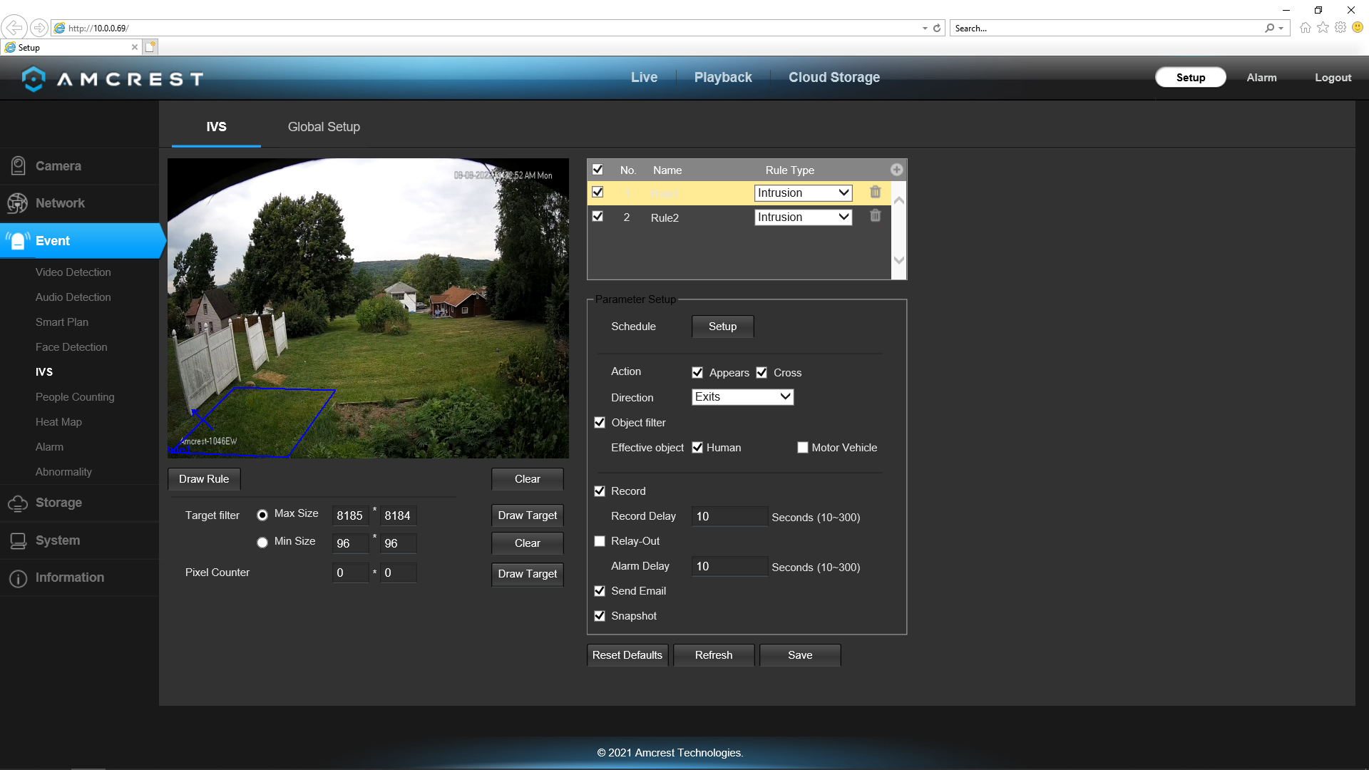Image resolution: width=1369 pixels, height=770 pixels.
Task: Open the Direction Exits dropdown
Action: click(x=742, y=397)
